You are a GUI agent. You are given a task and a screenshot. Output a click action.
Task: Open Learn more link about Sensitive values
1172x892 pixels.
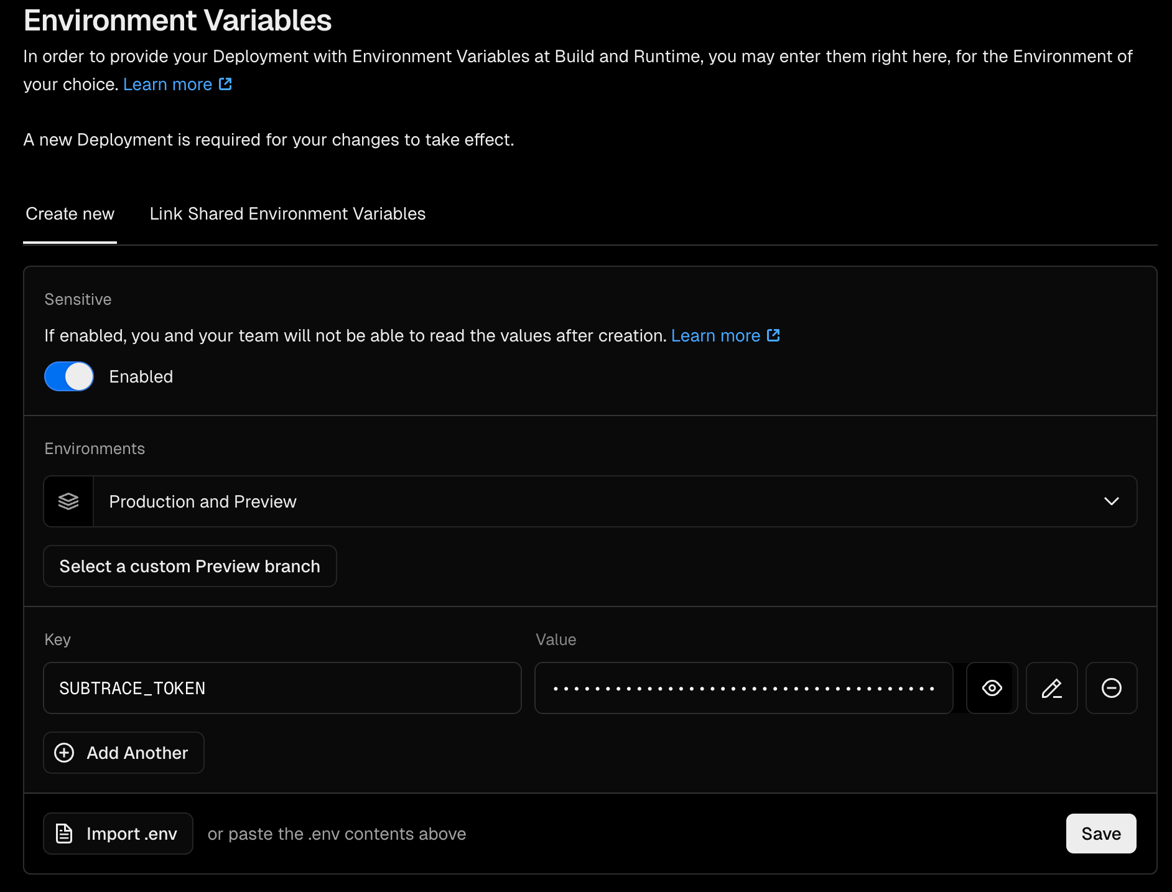(725, 336)
